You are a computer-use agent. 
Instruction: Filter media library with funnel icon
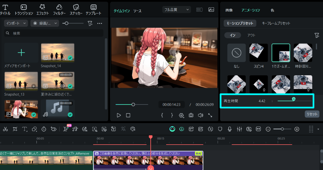(x=90, y=23)
